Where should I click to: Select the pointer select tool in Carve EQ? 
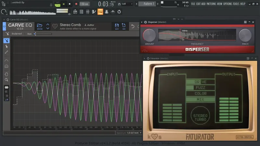[x=6, y=46]
